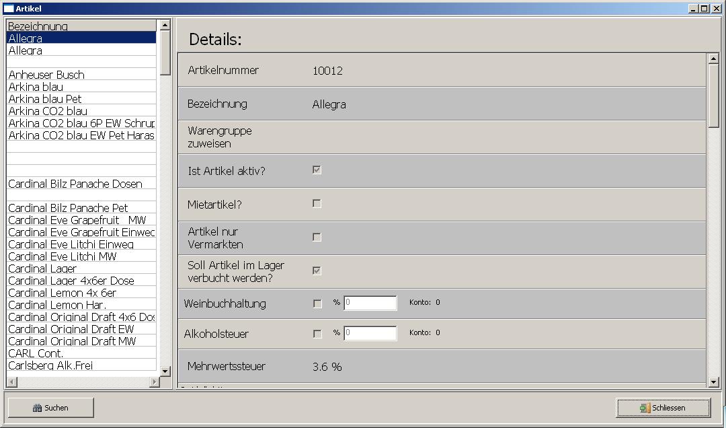Image resolution: width=726 pixels, height=428 pixels.
Task: Click the details panel scroll down arrow
Action: click(713, 382)
